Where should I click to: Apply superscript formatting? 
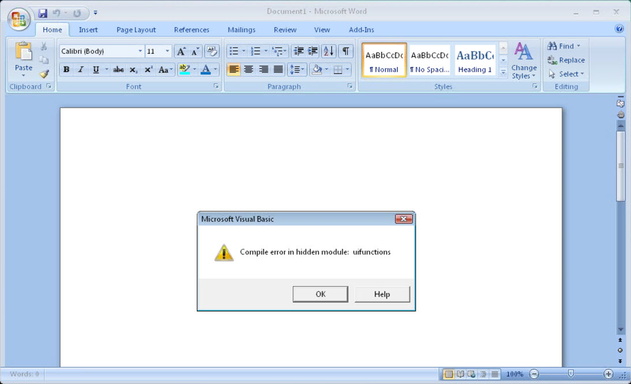click(148, 70)
